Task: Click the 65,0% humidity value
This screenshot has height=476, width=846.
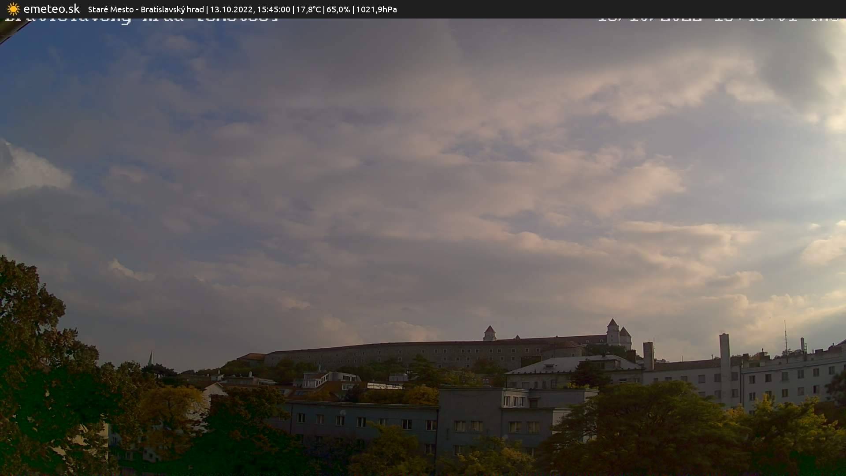Action: 338,9
